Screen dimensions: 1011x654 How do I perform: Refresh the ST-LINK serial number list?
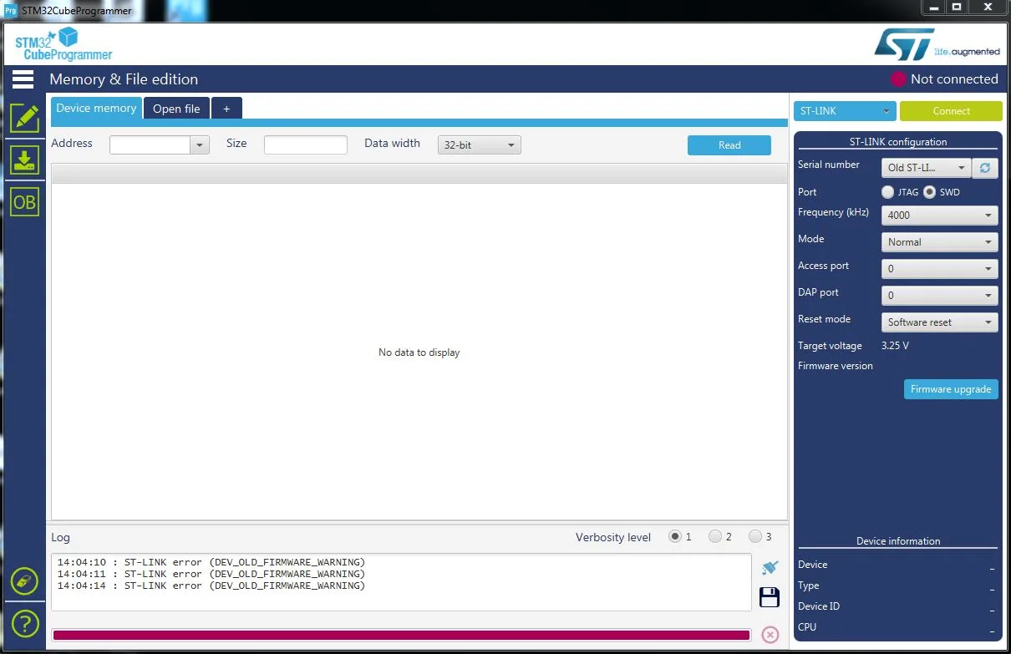point(985,168)
